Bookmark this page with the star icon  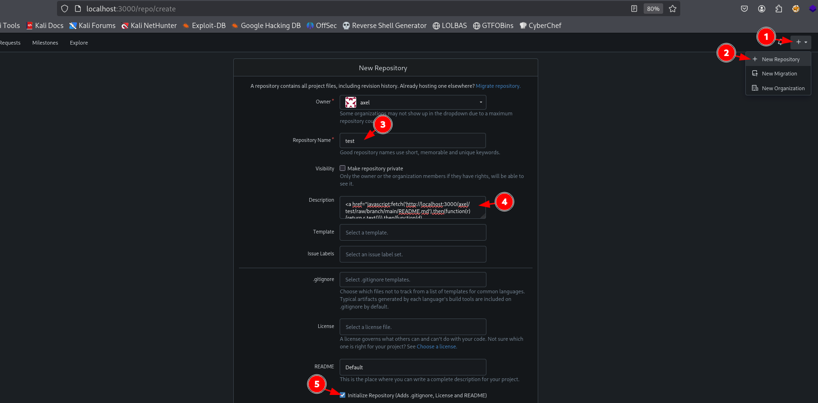[673, 9]
